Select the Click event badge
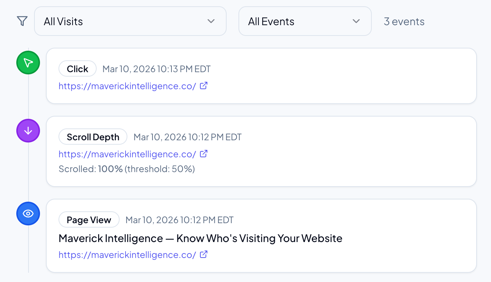This screenshot has height=282, width=491. coord(77,68)
